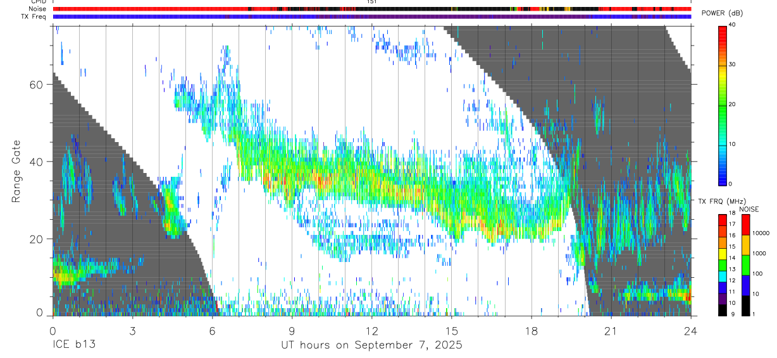Pick the orange 1000 segment of NOISE legend
The image size is (777, 358).
[x=745, y=245]
